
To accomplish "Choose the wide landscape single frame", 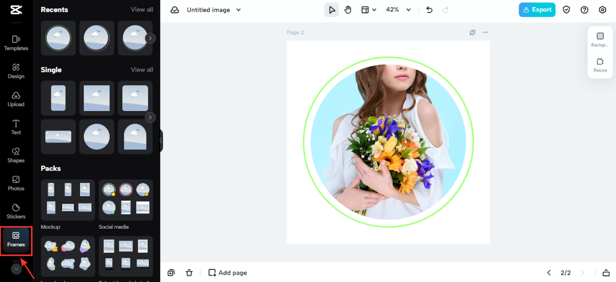I will [x=58, y=136].
